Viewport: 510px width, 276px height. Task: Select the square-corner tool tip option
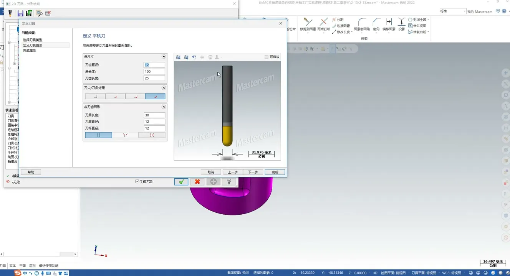[95, 97]
